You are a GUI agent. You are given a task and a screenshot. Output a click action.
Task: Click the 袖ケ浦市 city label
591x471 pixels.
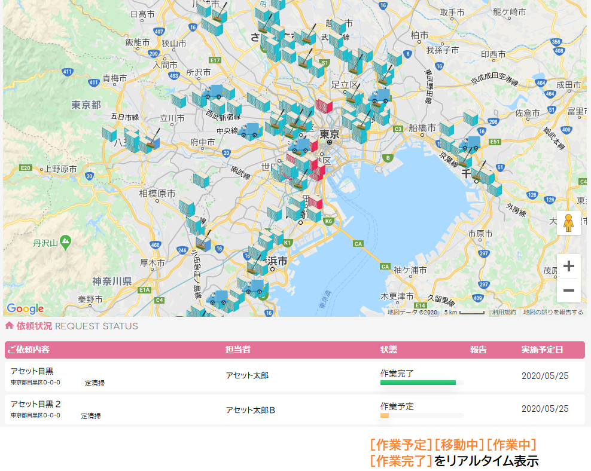410,270
